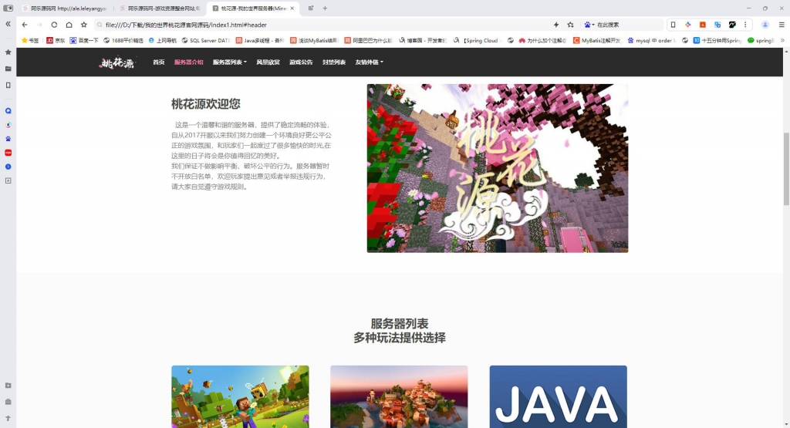The image size is (790, 428).
Task: Expand the 友情外链 nav dropdown
Action: pos(370,62)
